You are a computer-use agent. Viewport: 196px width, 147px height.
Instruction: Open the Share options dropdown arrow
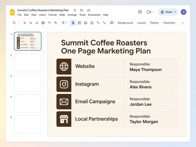coord(175,12)
